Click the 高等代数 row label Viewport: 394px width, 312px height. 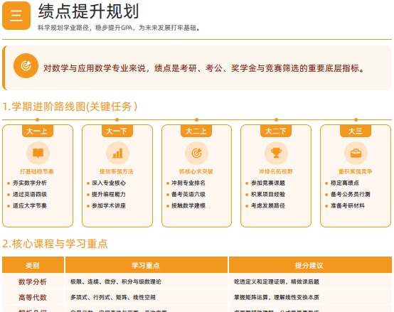coord(33,298)
